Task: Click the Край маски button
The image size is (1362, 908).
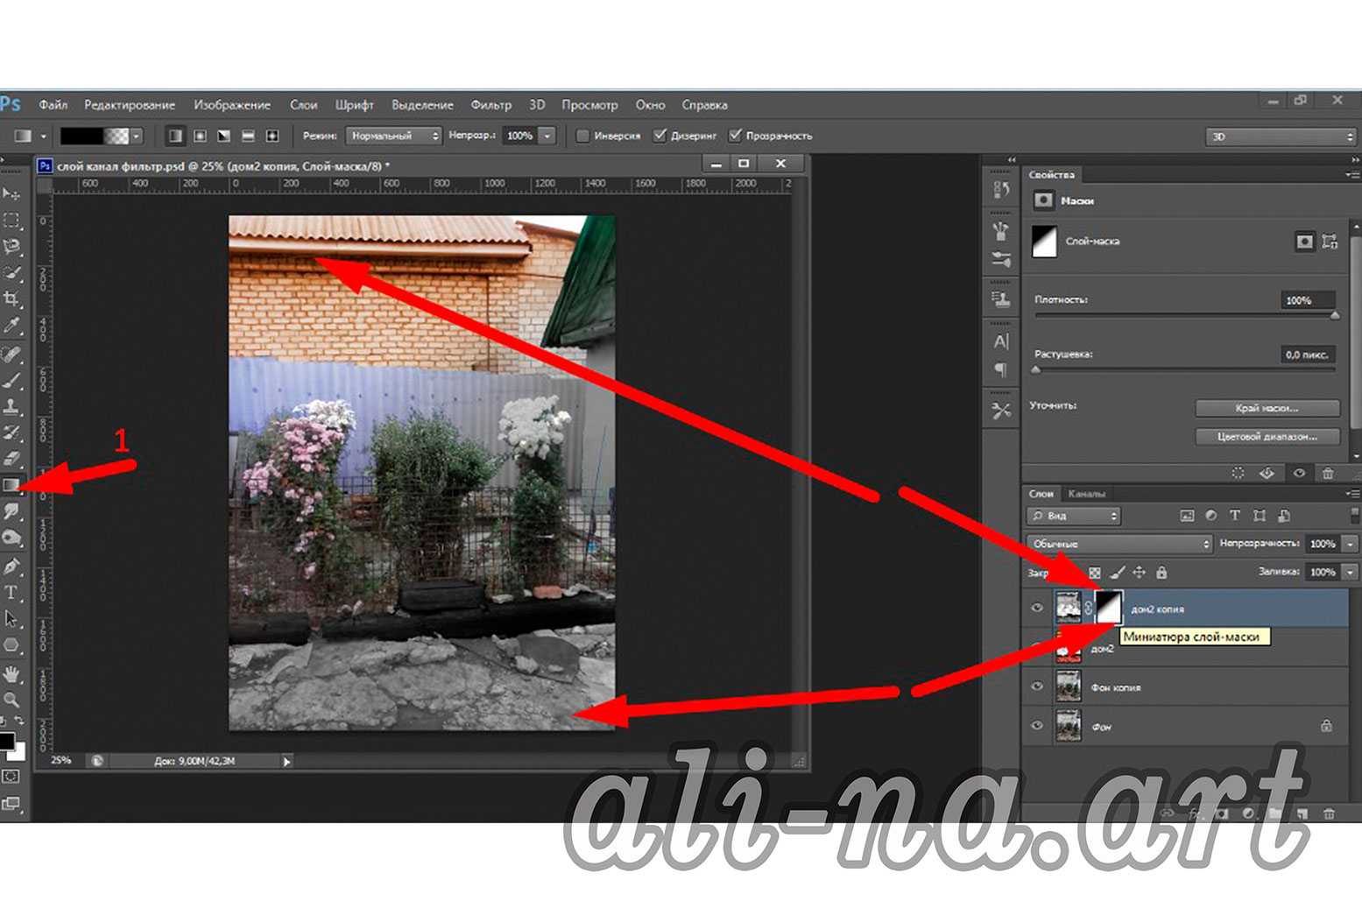Action: 1267,407
